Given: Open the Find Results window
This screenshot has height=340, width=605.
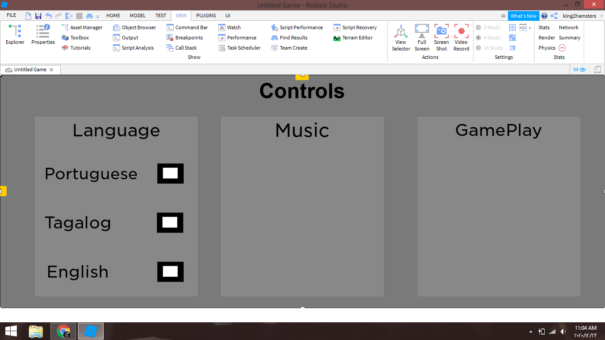Looking at the screenshot, I should [x=289, y=38].
